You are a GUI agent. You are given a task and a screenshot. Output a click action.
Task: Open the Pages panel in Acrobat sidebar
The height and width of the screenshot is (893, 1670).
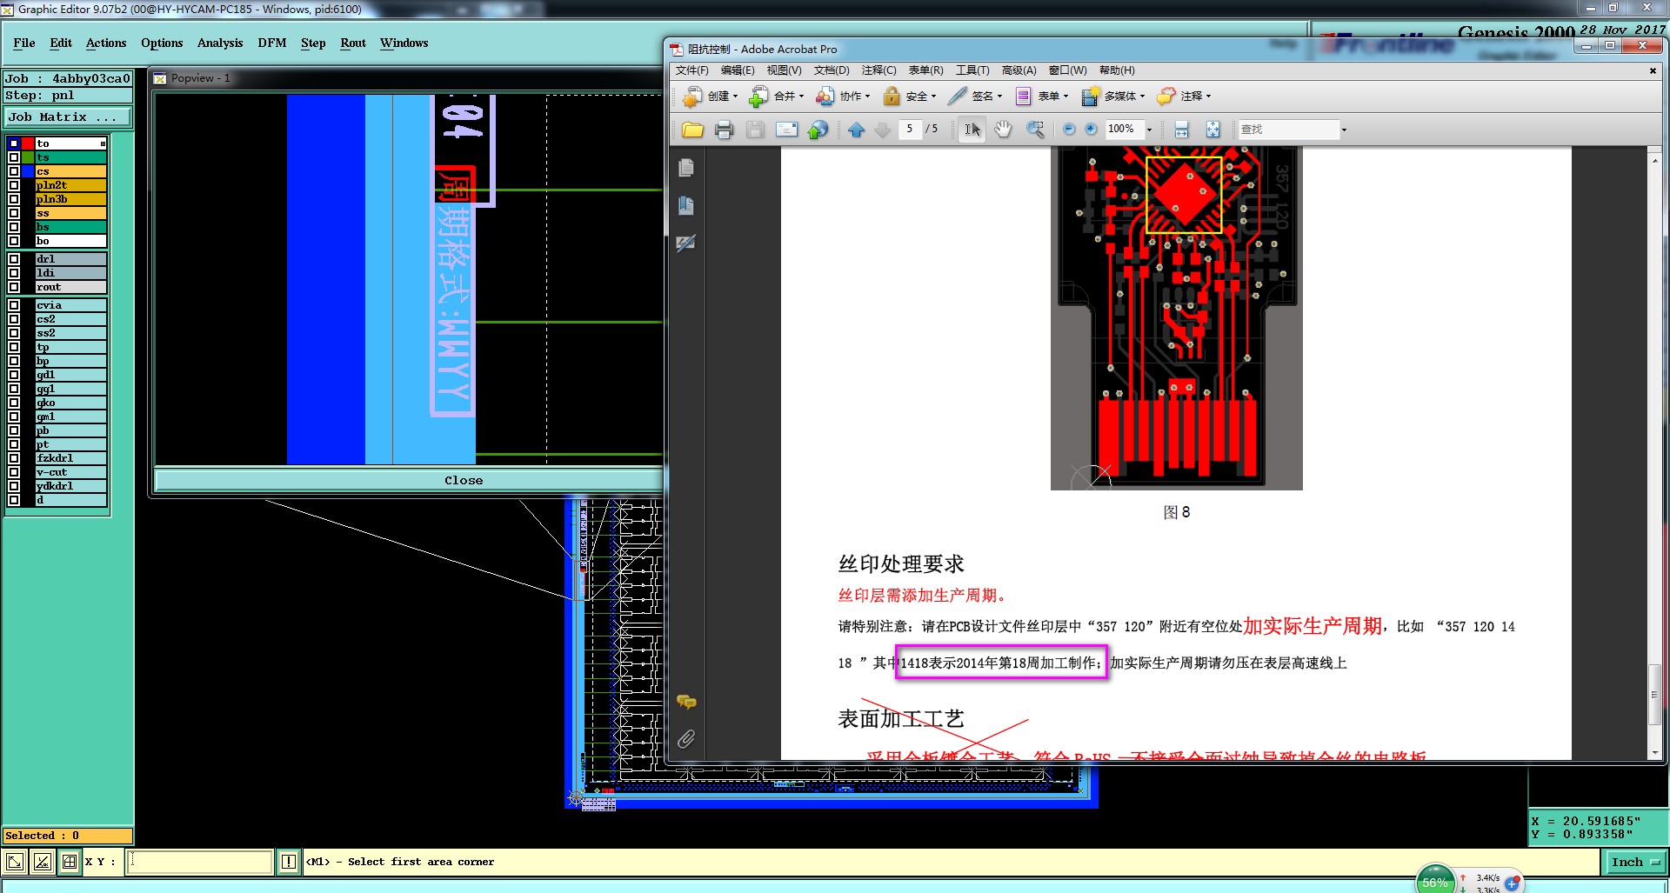pyautogui.click(x=686, y=168)
